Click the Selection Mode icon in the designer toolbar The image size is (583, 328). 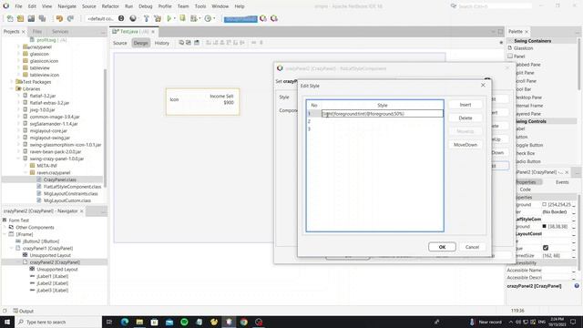coord(181,43)
